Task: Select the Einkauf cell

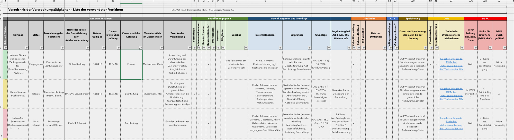Action: point(131,64)
